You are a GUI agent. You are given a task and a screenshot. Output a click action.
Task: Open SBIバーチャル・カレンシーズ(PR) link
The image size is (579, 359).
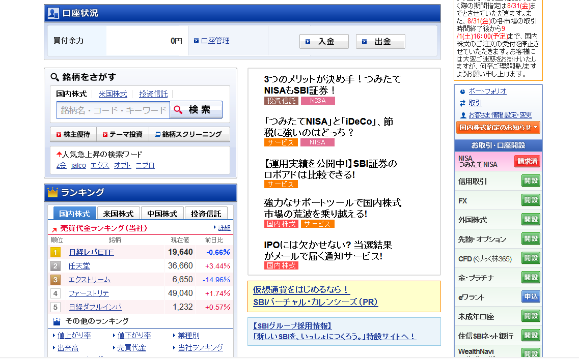(315, 302)
